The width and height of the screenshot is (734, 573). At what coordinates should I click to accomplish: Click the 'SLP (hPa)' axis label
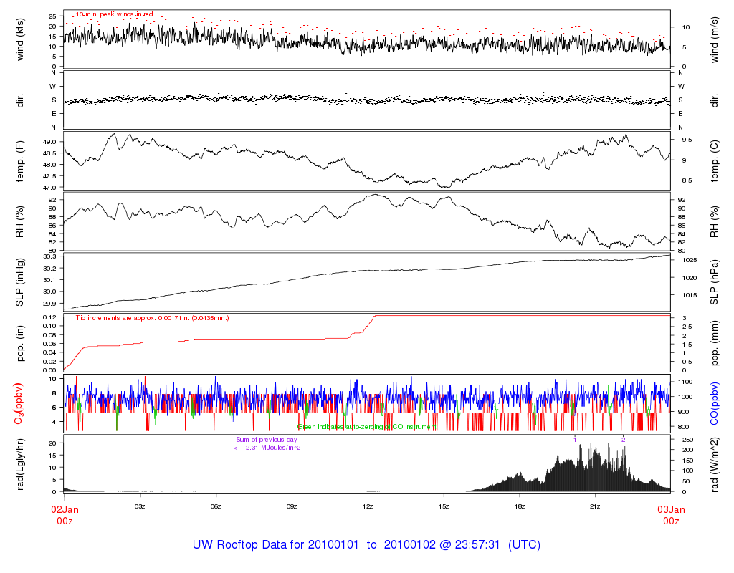tap(714, 281)
